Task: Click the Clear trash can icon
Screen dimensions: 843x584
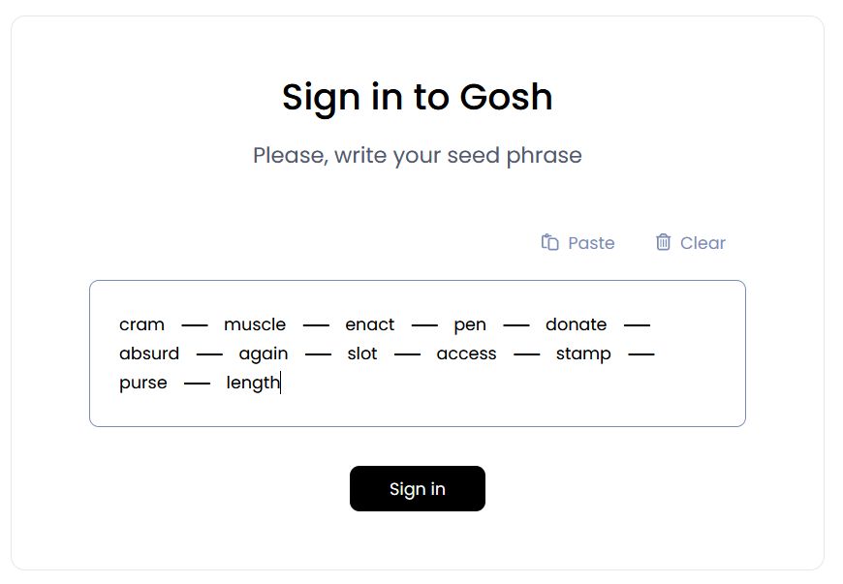Action: (x=663, y=242)
